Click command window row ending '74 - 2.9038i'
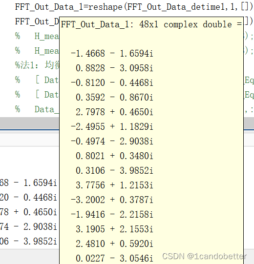Image resolution: width=254 pixels, height=264 pixels. click(x=28, y=227)
